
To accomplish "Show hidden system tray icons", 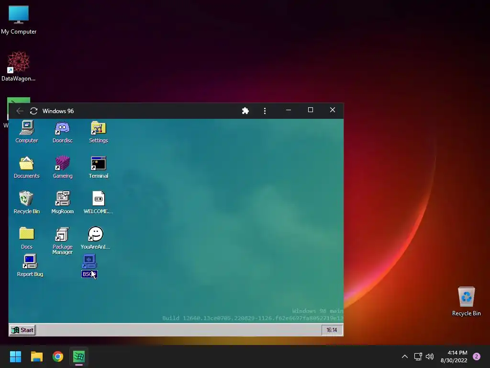I will coord(405,356).
